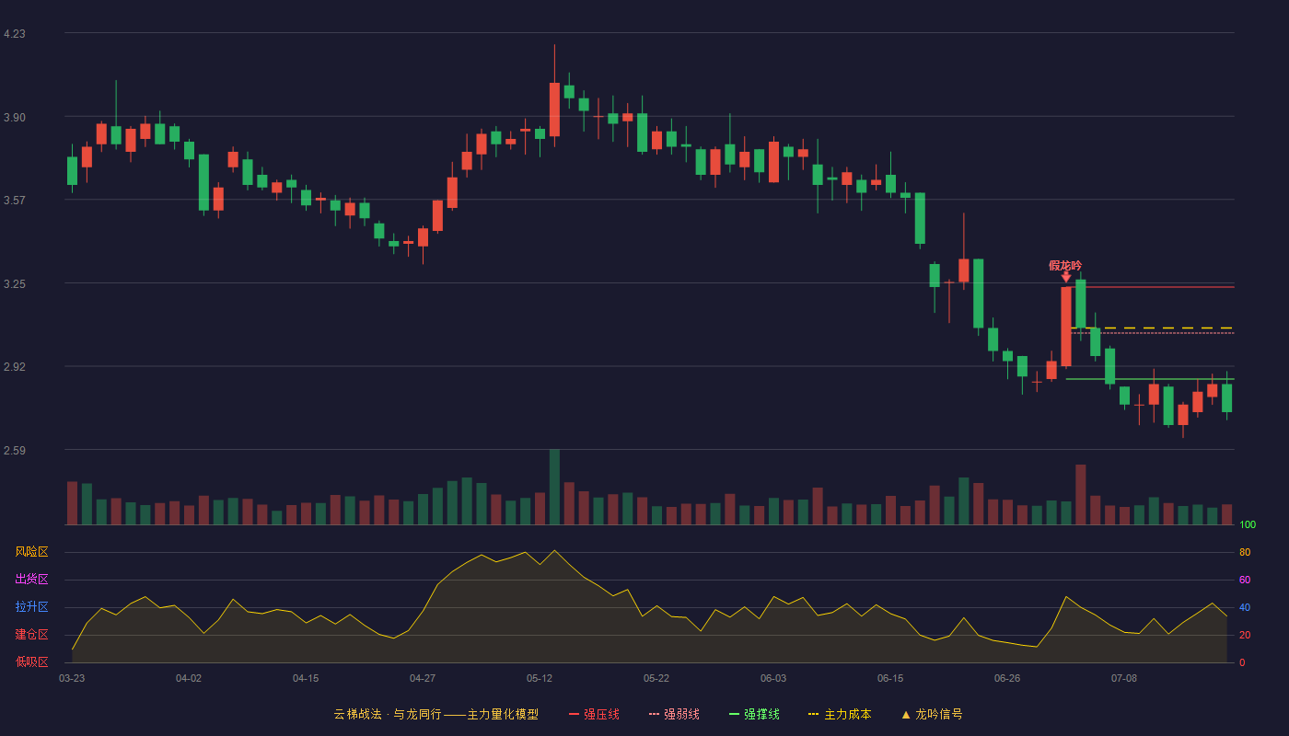Click the 低吸区 zone label
This screenshot has height=736, width=1289.
[x=31, y=661]
